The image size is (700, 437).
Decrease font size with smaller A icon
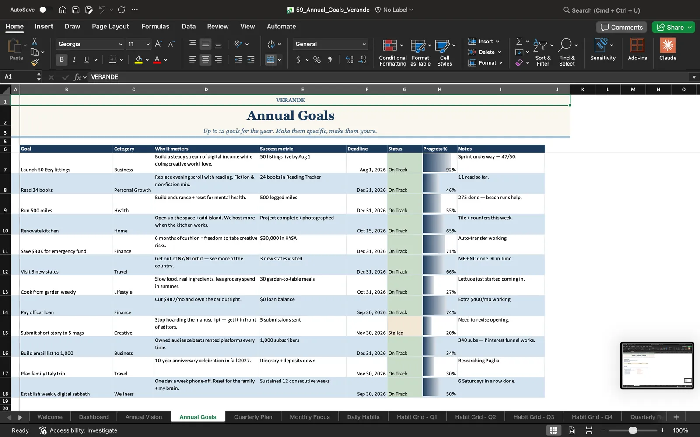[x=171, y=44]
